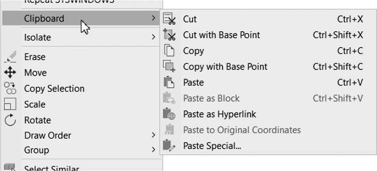
Task: Expand the Draw Order submenu arrow
Action: tap(154, 135)
